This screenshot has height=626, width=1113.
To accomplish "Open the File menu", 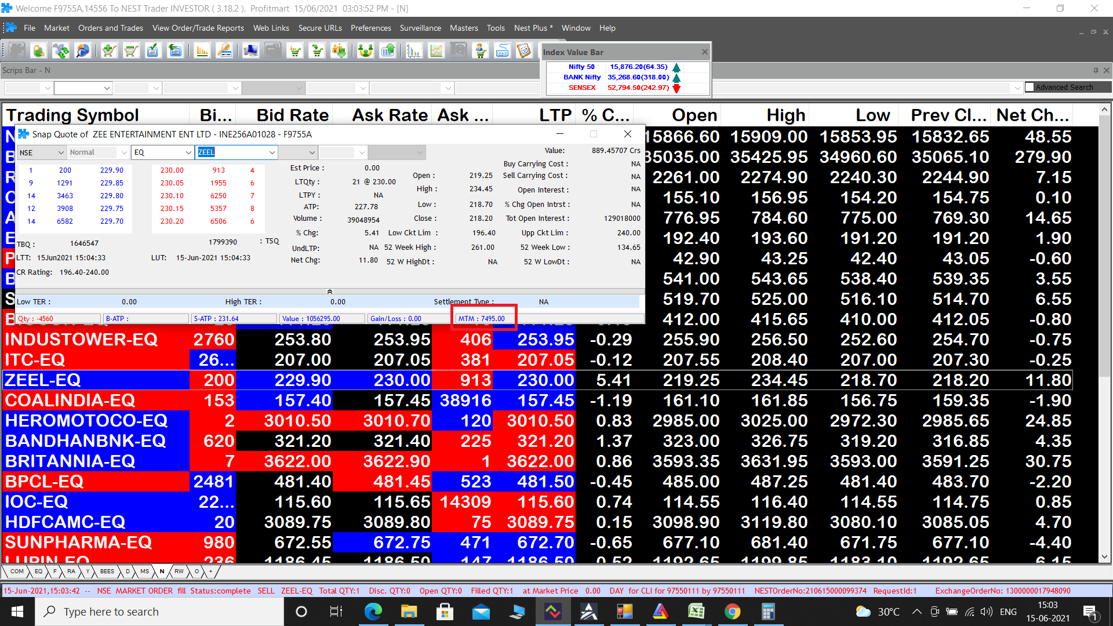I will pos(30,28).
